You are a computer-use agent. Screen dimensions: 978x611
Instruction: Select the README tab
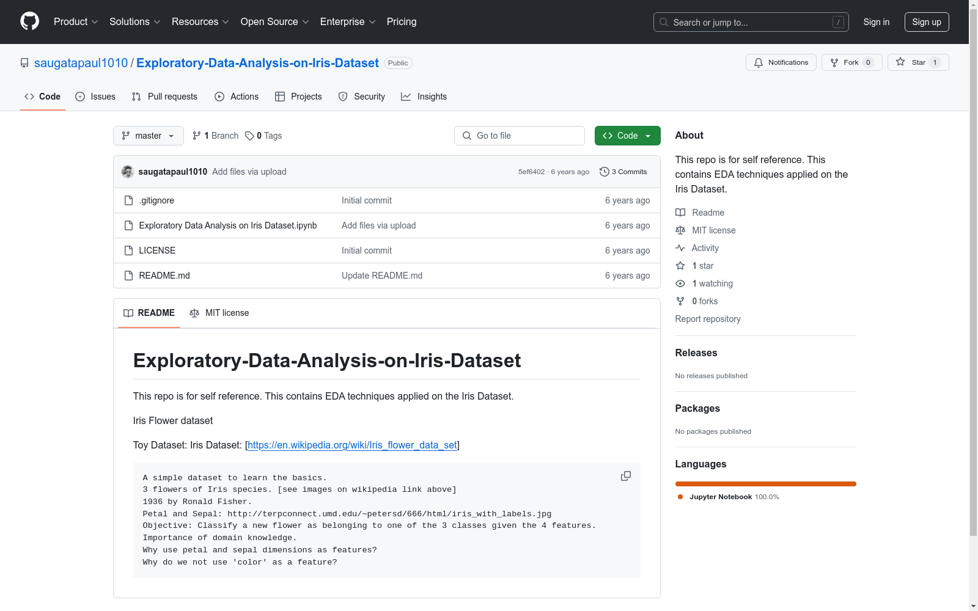point(149,313)
